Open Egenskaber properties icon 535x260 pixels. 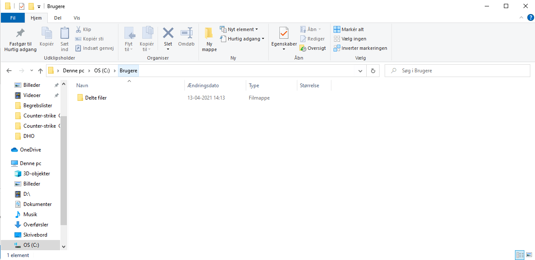coord(284,34)
